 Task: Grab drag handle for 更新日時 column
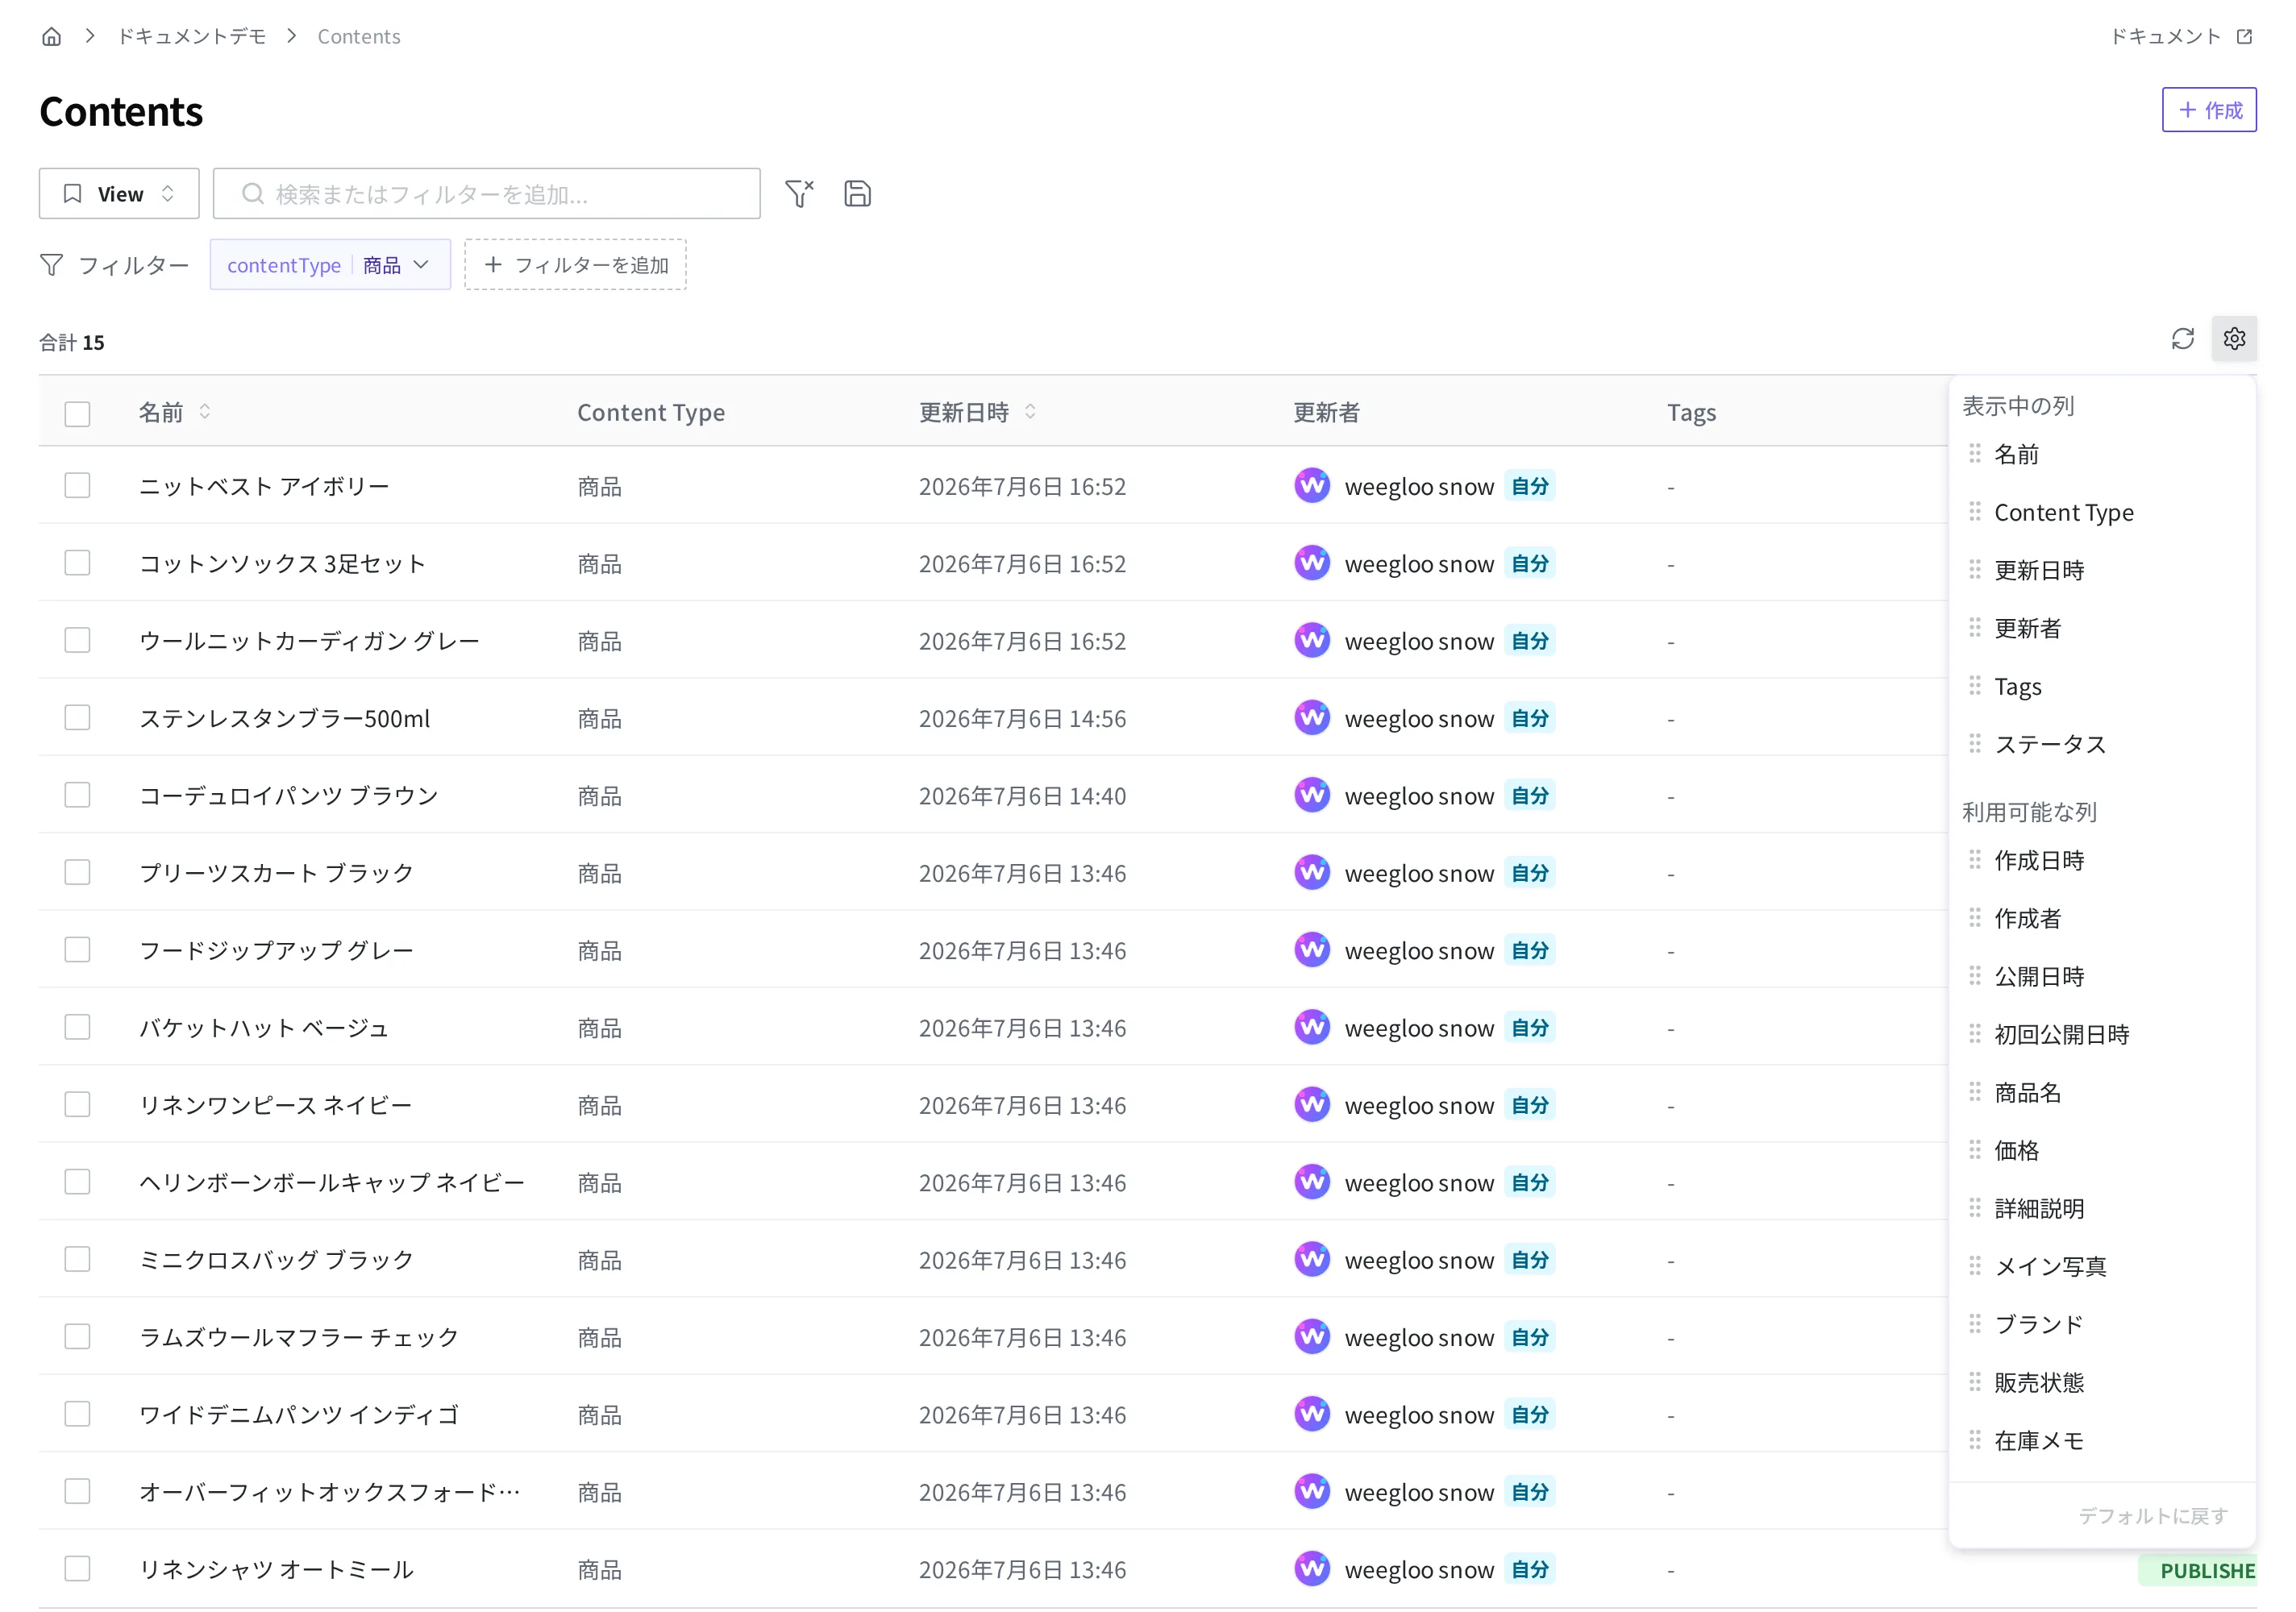tap(1974, 570)
